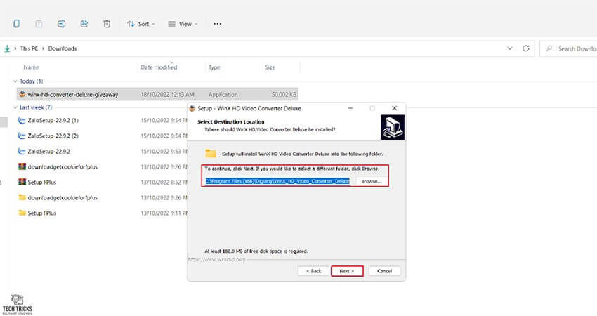
Task: Open the Sort dropdown menu
Action: [x=141, y=24]
